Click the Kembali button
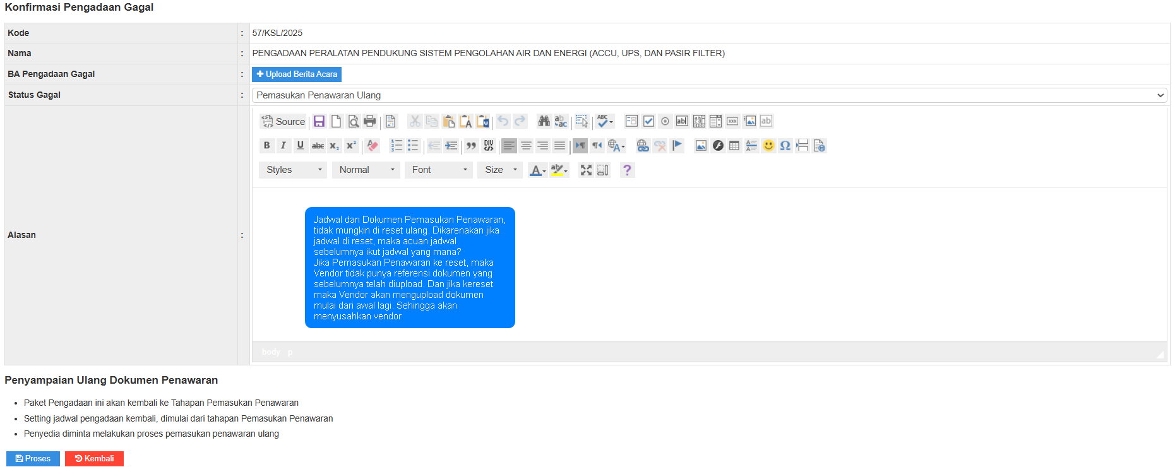1175x467 pixels. 94,459
